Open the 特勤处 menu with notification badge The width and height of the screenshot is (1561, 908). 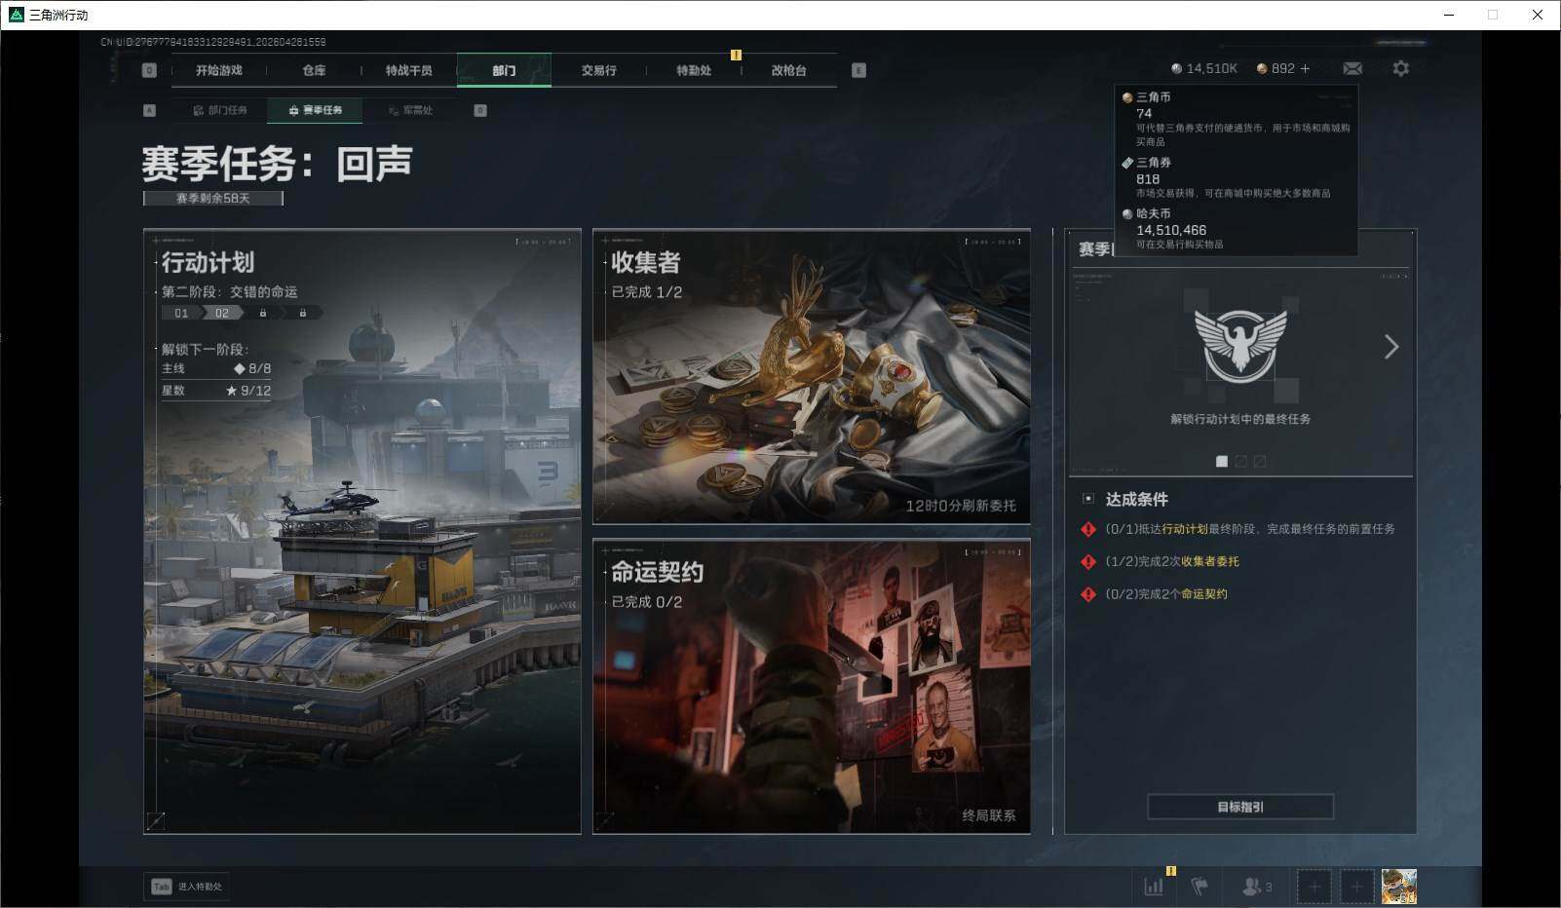695,70
